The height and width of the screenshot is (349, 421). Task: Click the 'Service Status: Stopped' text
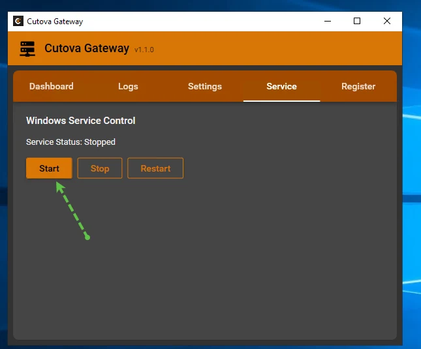coord(70,142)
